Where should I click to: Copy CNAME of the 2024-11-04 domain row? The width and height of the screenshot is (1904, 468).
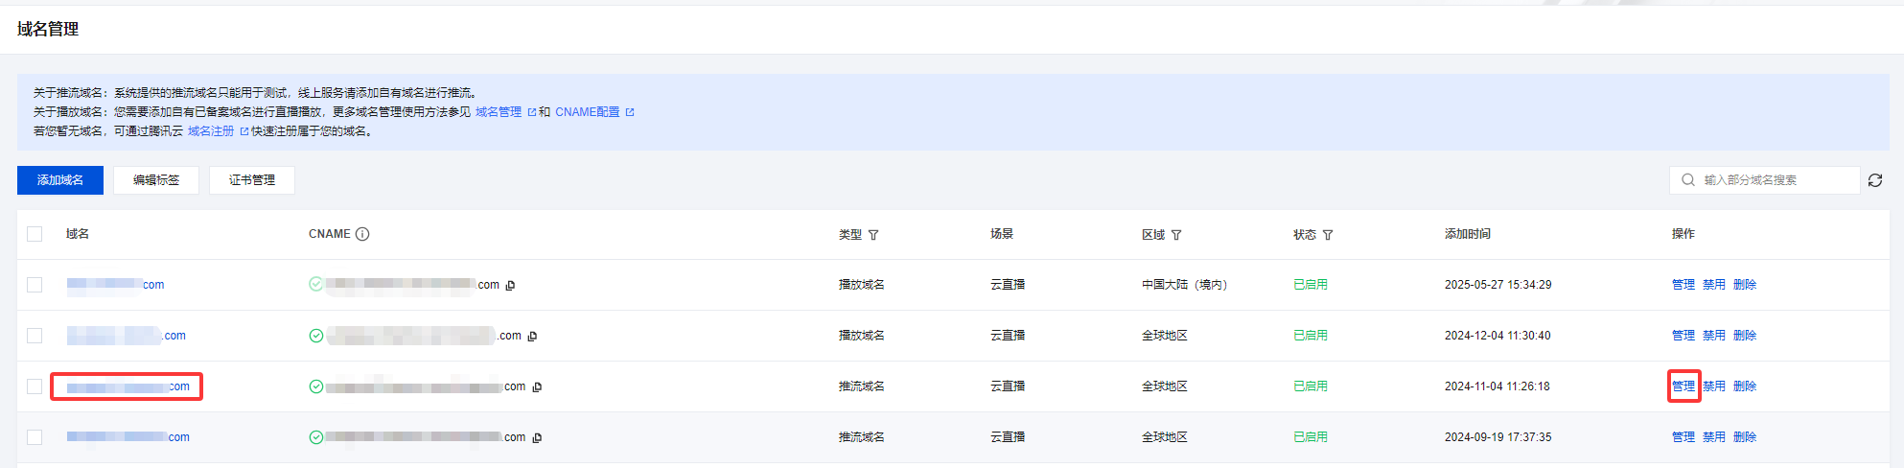point(537,386)
